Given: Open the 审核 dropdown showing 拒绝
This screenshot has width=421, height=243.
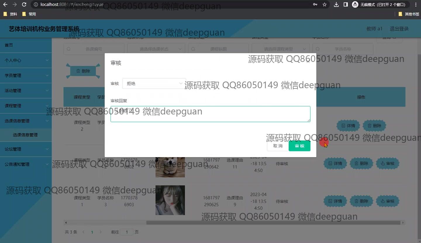Looking at the screenshot, I should coord(154,84).
